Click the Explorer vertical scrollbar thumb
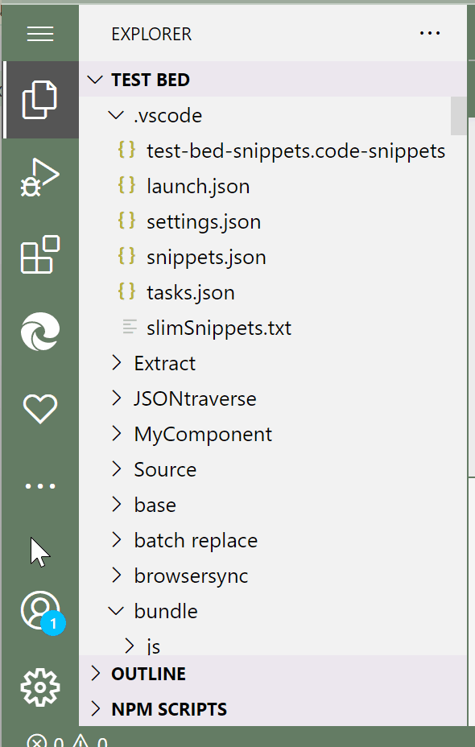This screenshot has width=475, height=747. click(458, 116)
